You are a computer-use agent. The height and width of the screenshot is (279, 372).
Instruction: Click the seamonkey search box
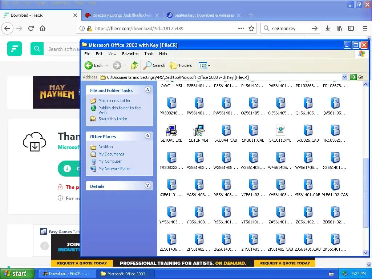click(290, 28)
